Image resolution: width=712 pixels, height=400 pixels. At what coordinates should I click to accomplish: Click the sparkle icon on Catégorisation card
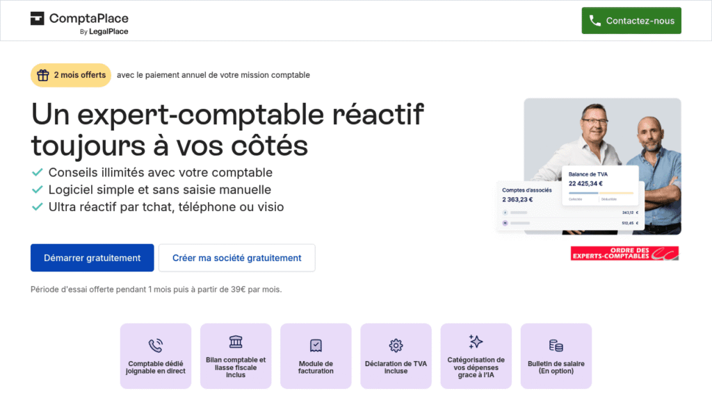click(x=476, y=342)
